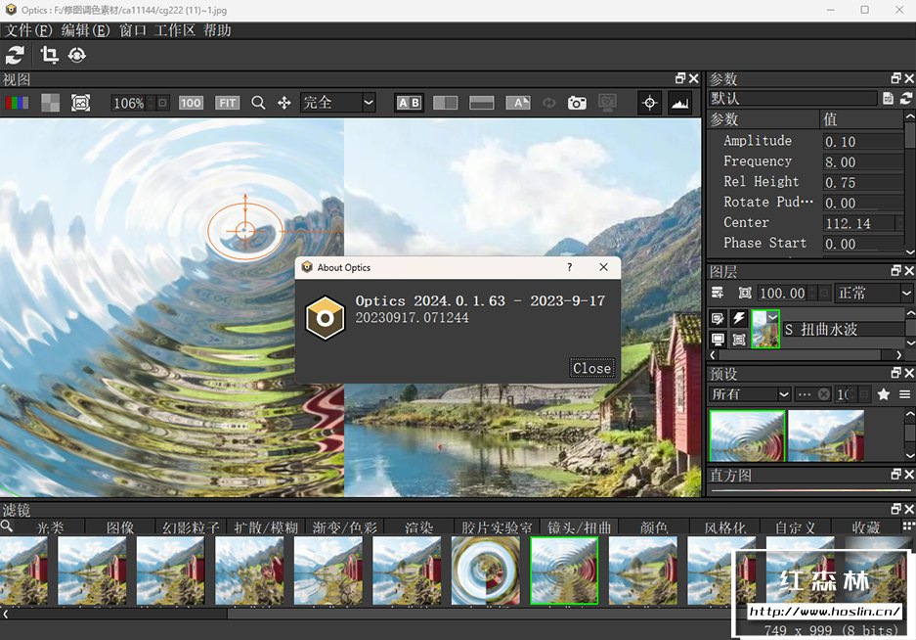Open the 完全 view mode dropdown
Screen dimensions: 916x640
(x=337, y=103)
